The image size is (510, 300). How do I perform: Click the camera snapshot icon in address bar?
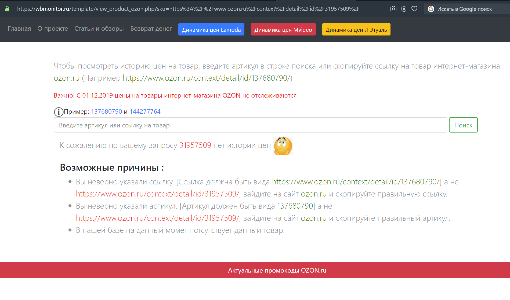tap(393, 9)
